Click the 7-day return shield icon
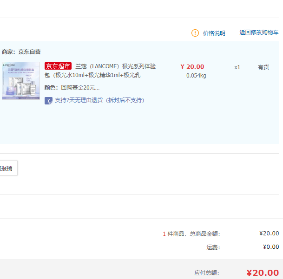 (x=48, y=101)
